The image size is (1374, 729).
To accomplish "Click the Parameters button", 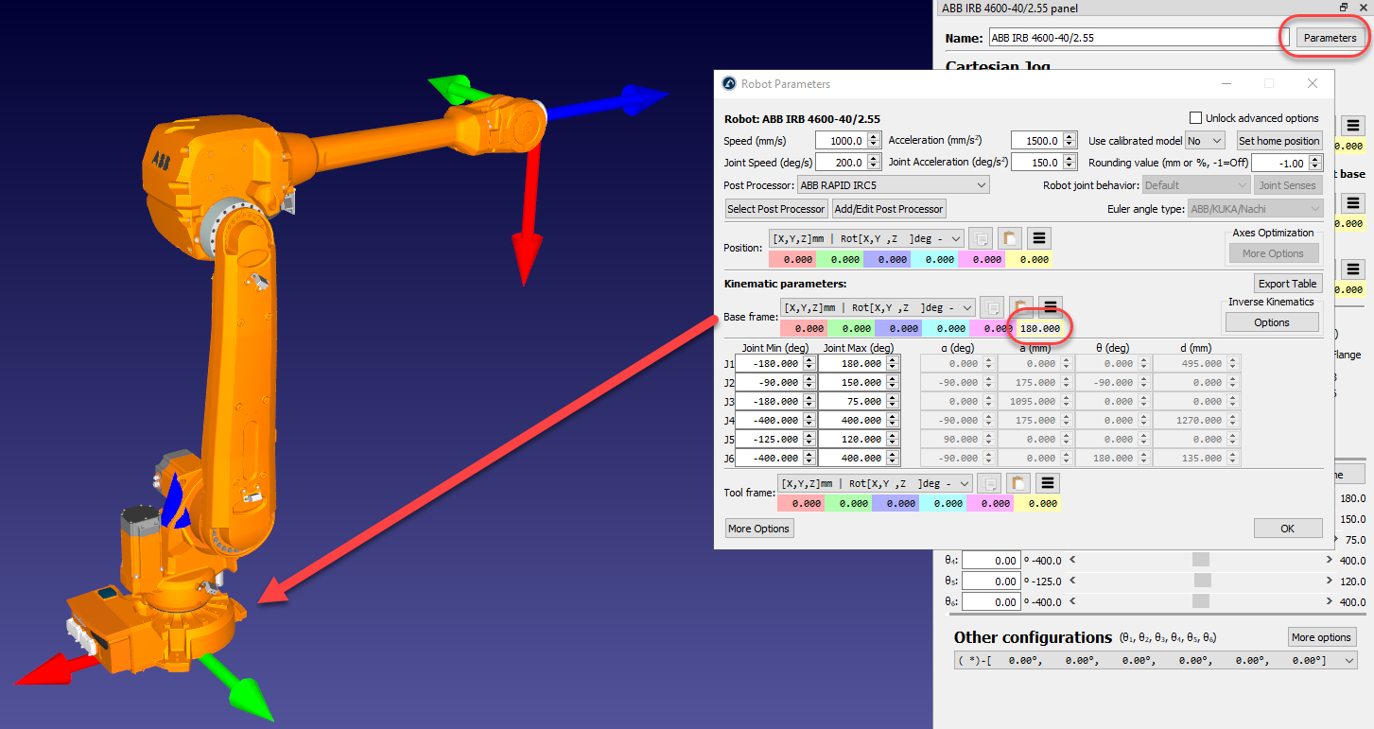I will (1330, 38).
